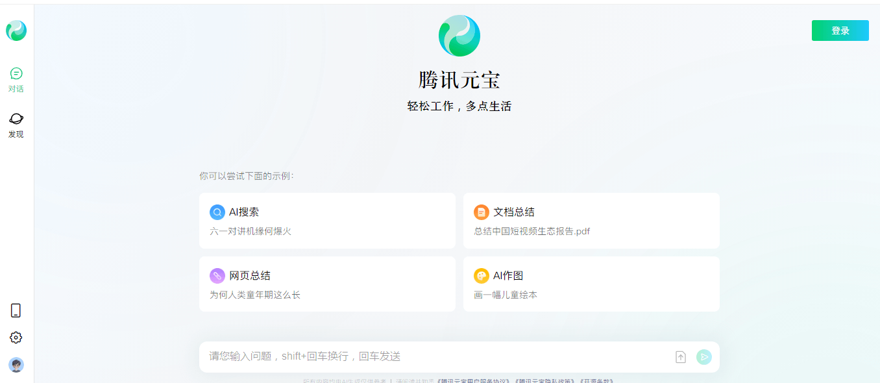
Task: Open the 对话 conversation panel
Action: (x=16, y=78)
